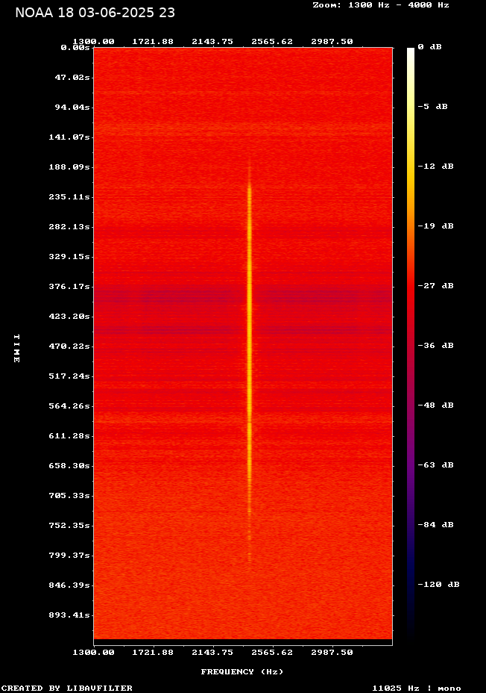
Task: Click the bottom axis label '1721.88'
Action: 153,653
